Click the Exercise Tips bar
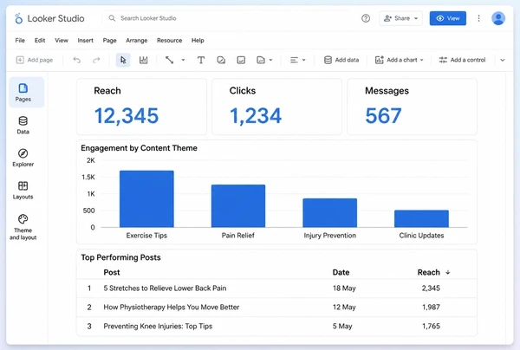This screenshot has height=350, width=520. 146,199
